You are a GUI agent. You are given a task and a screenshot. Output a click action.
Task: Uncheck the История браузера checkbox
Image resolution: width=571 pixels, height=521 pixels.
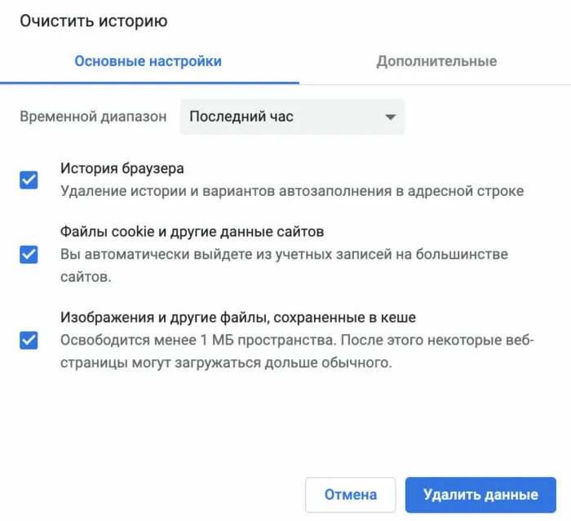(x=29, y=180)
